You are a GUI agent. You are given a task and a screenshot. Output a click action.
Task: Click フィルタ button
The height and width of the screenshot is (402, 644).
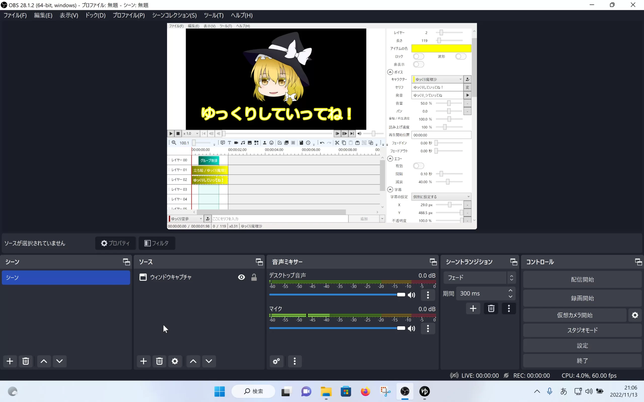pyautogui.click(x=157, y=243)
